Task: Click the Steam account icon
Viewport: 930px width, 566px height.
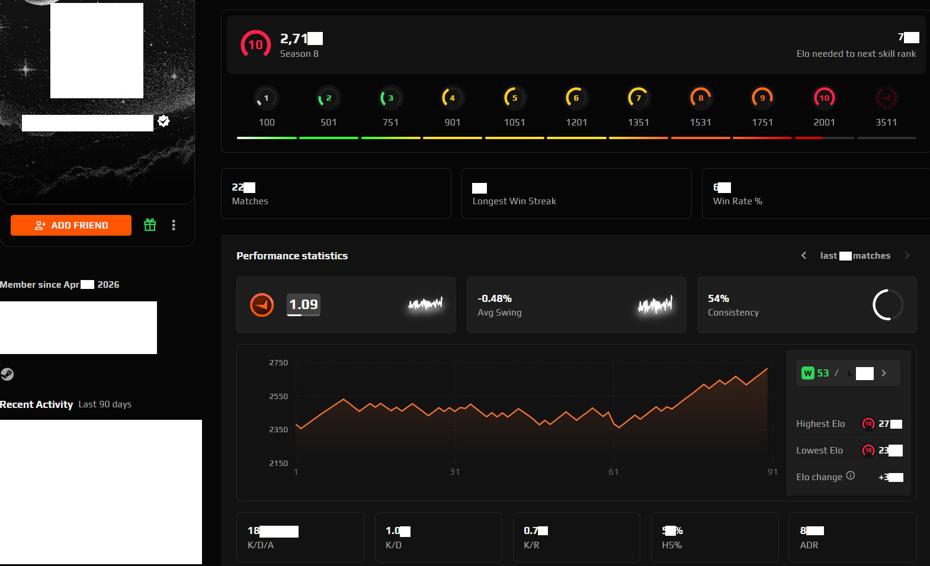Action: pyautogui.click(x=7, y=374)
